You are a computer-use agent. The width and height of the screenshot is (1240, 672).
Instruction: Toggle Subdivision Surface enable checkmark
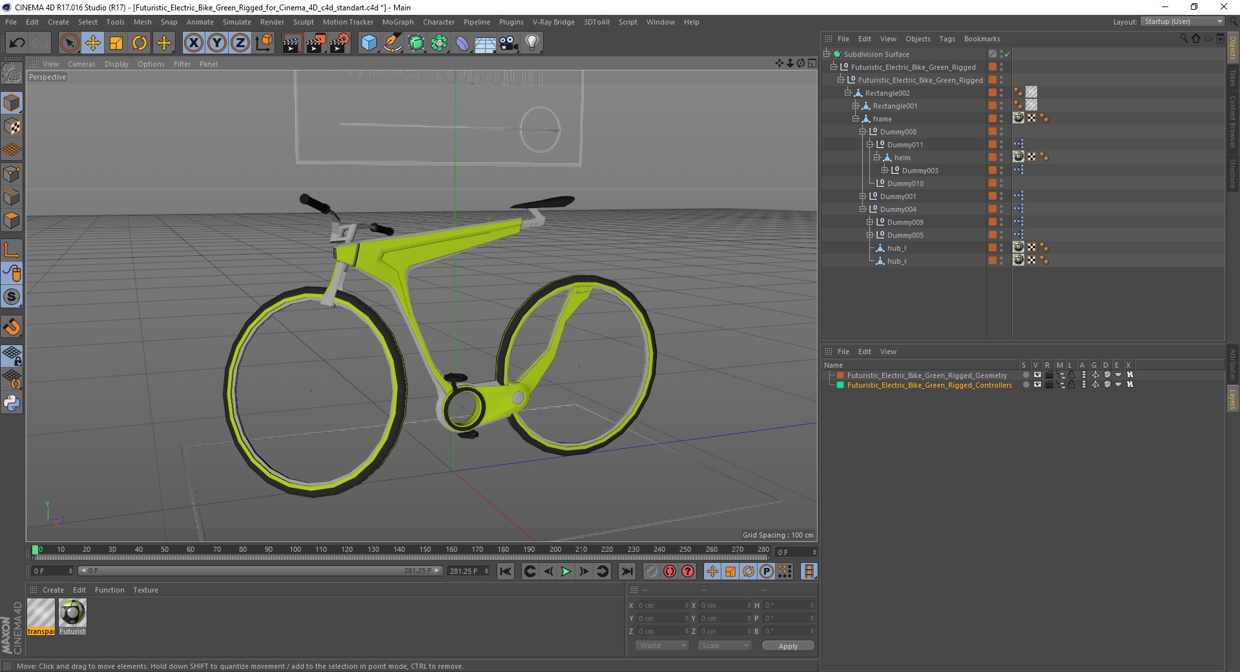[1007, 54]
